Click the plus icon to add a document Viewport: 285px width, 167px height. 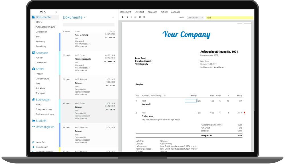pos(113,17)
